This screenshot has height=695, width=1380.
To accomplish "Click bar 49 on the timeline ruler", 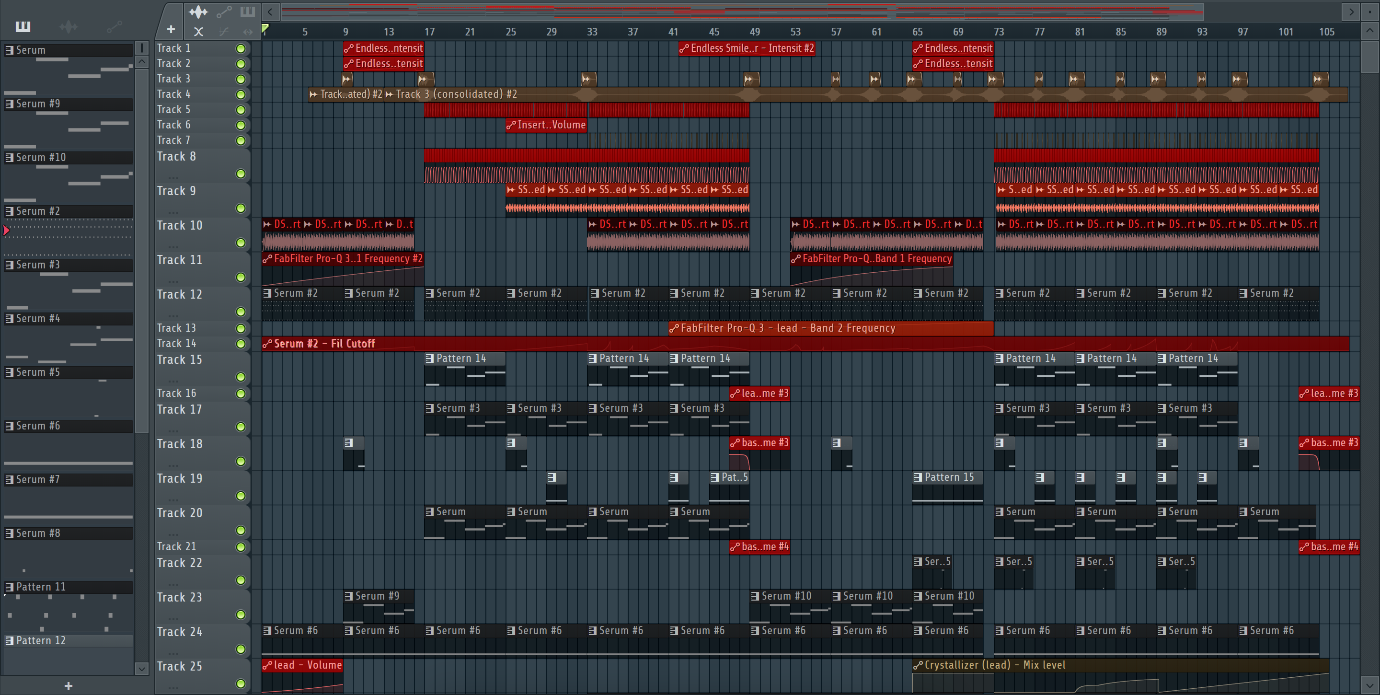I will pos(755,32).
